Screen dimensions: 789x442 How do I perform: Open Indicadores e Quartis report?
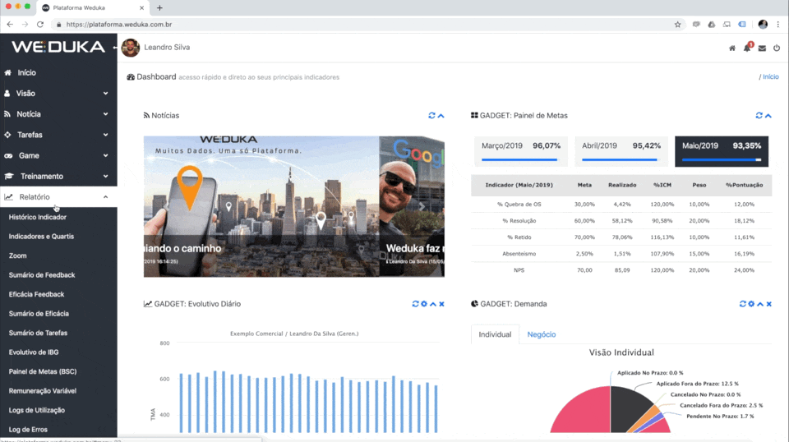[41, 237]
